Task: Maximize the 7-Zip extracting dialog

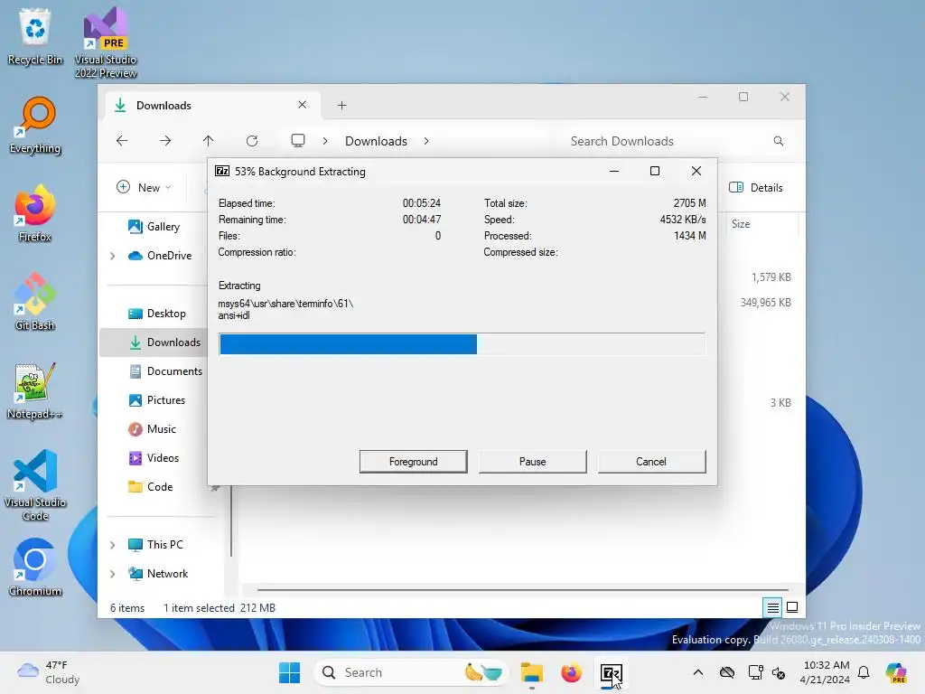Action: [x=655, y=171]
